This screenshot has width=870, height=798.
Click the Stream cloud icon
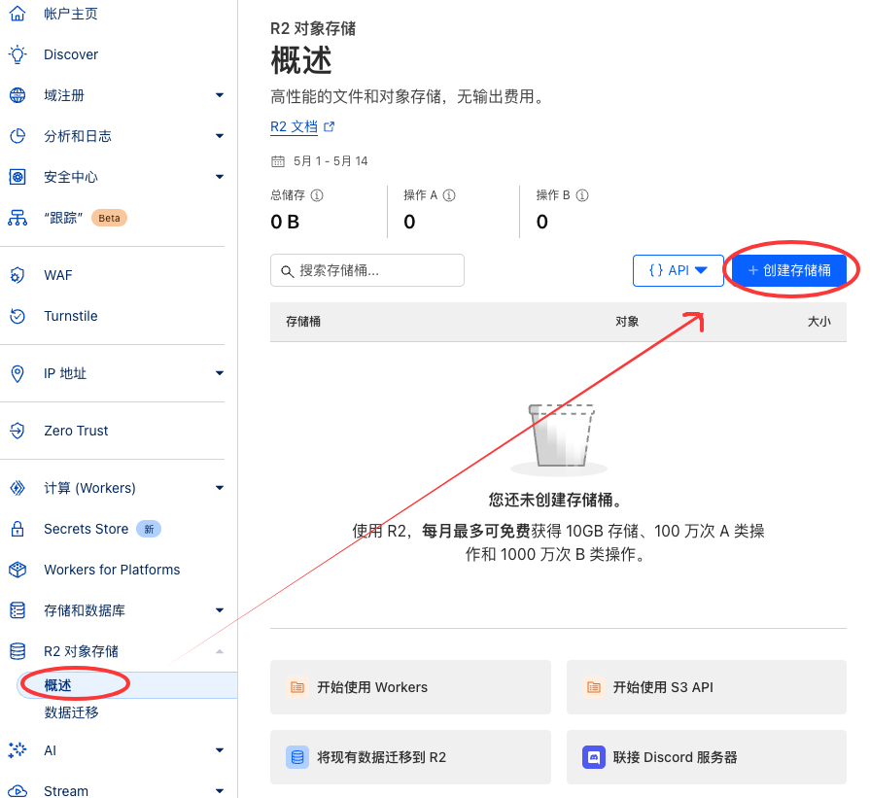[17, 791]
